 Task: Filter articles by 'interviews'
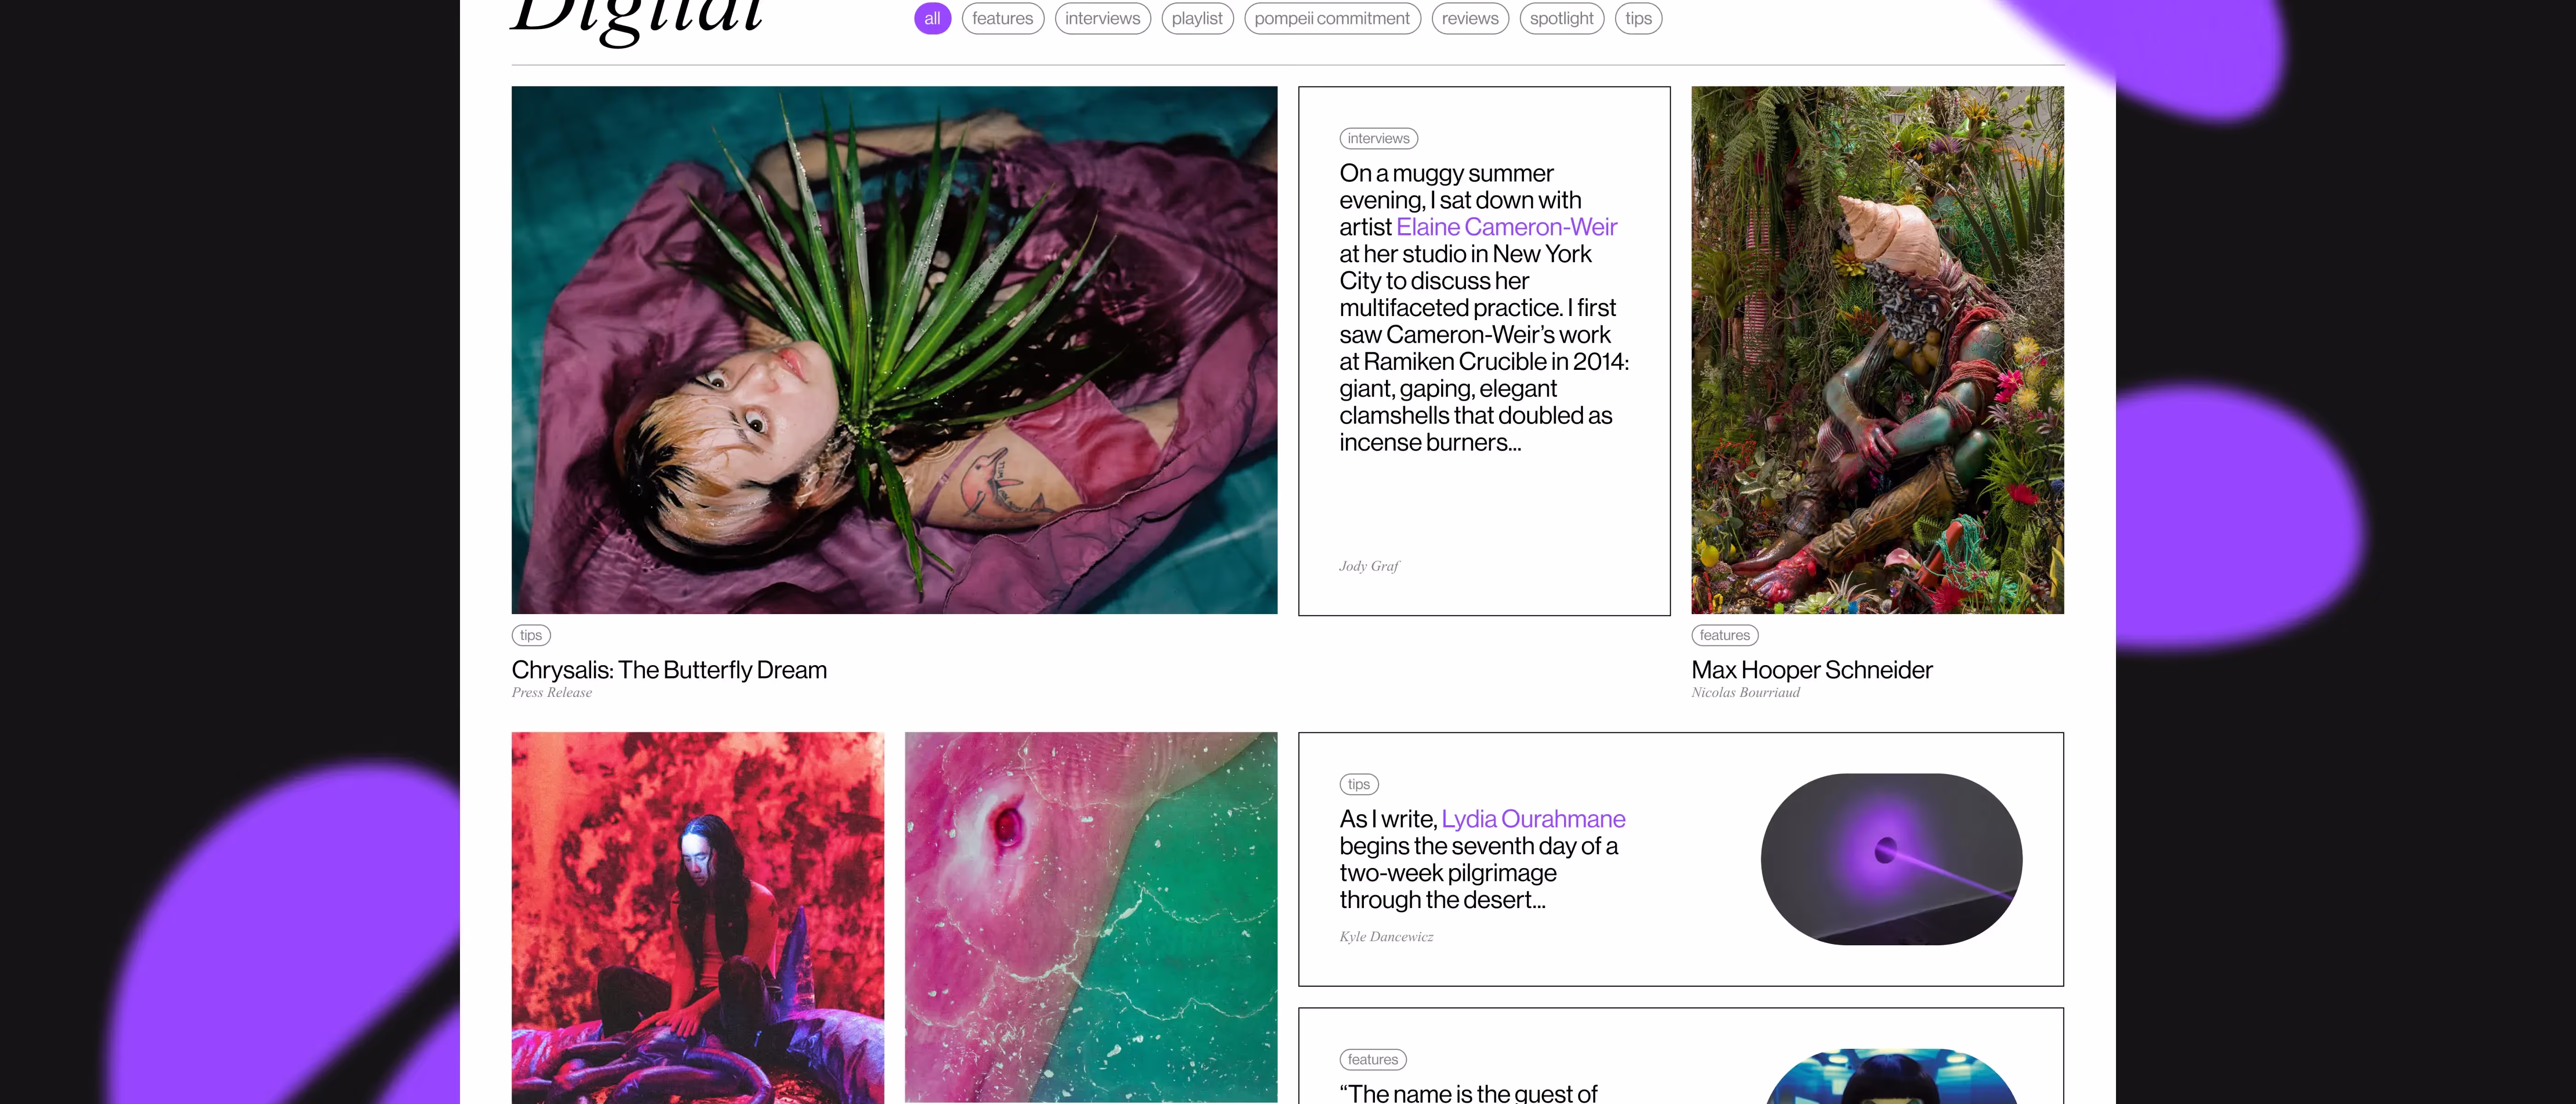pyautogui.click(x=1102, y=19)
